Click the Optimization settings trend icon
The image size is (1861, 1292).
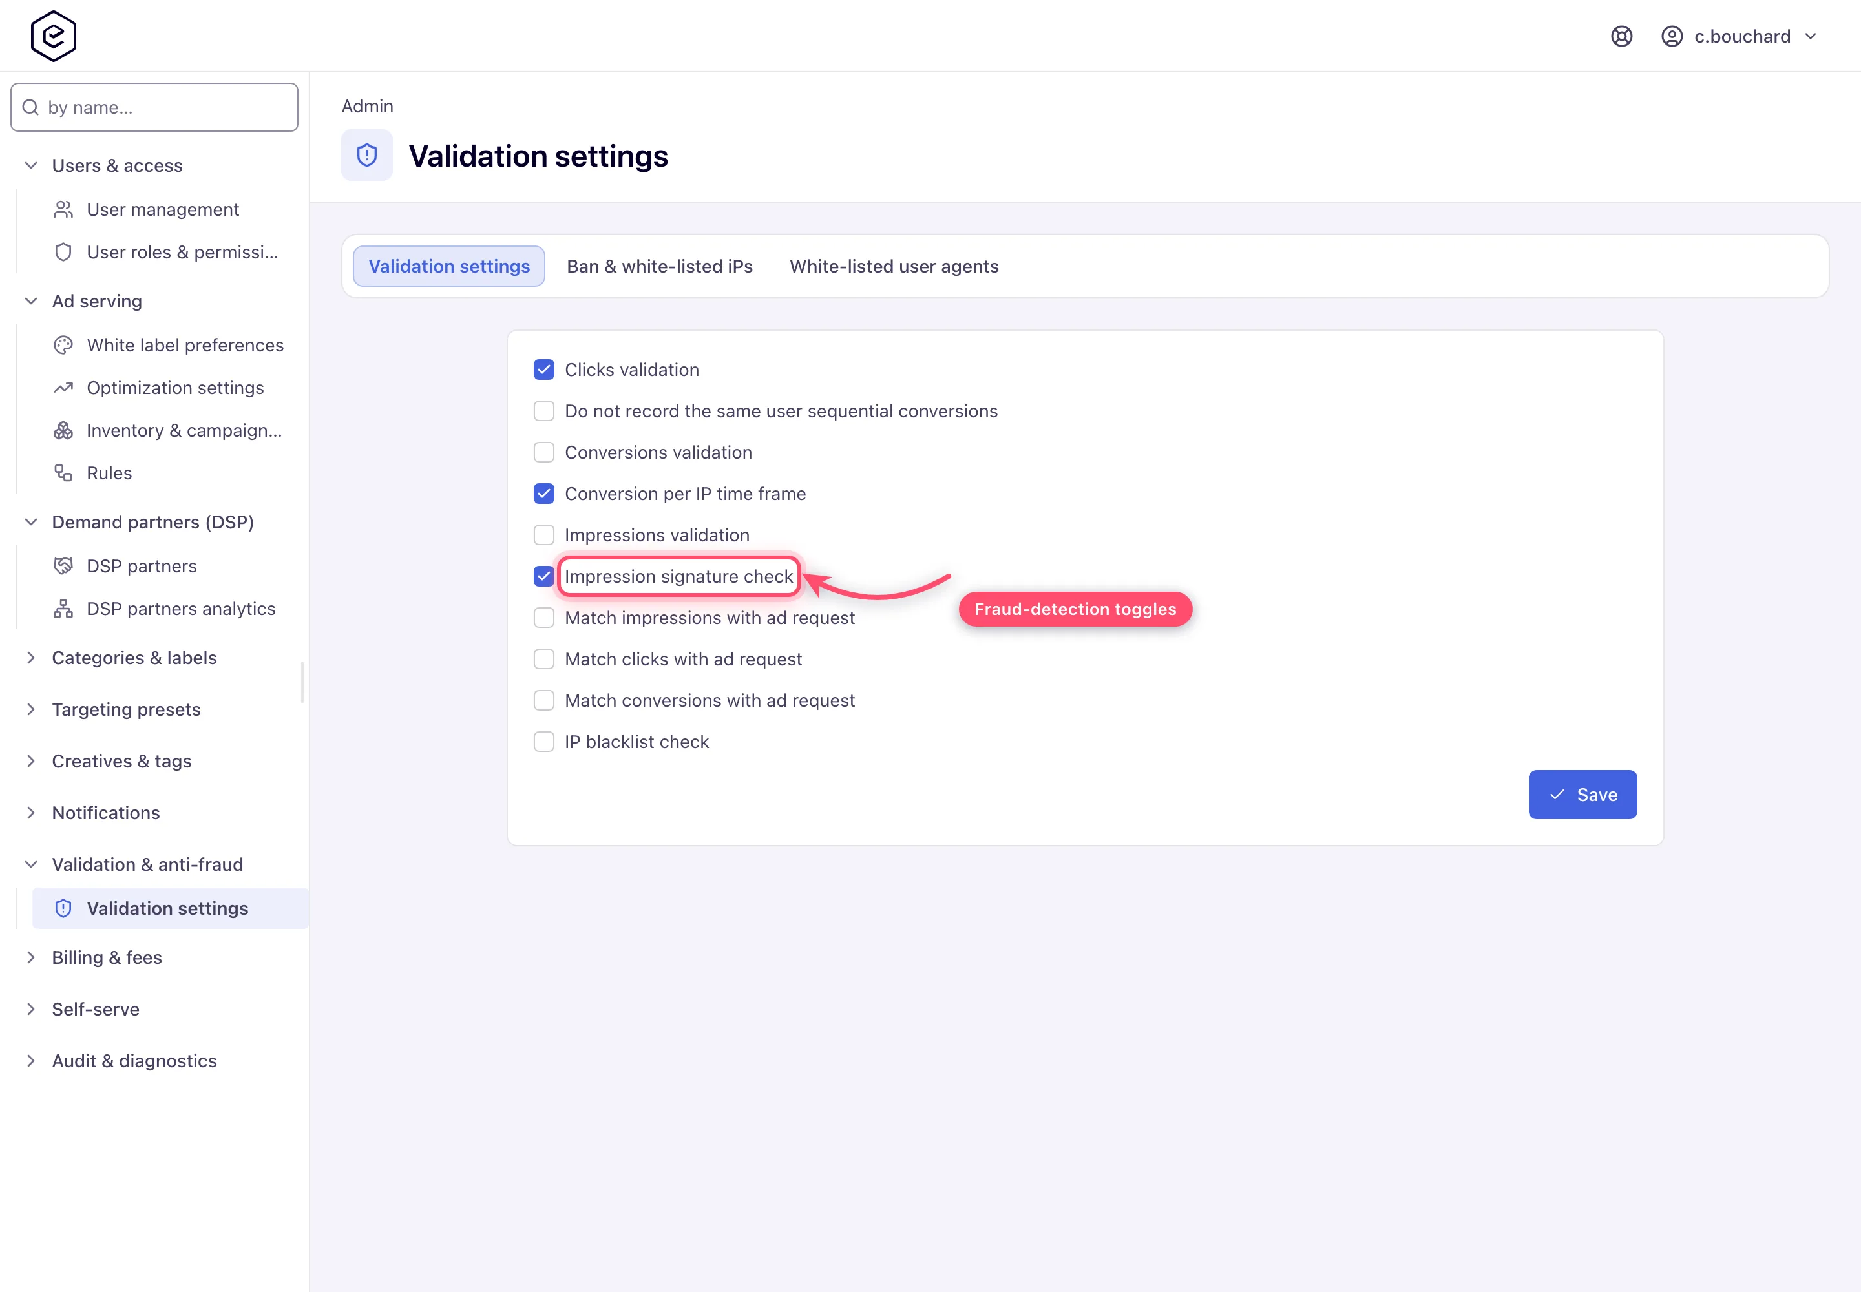(63, 388)
